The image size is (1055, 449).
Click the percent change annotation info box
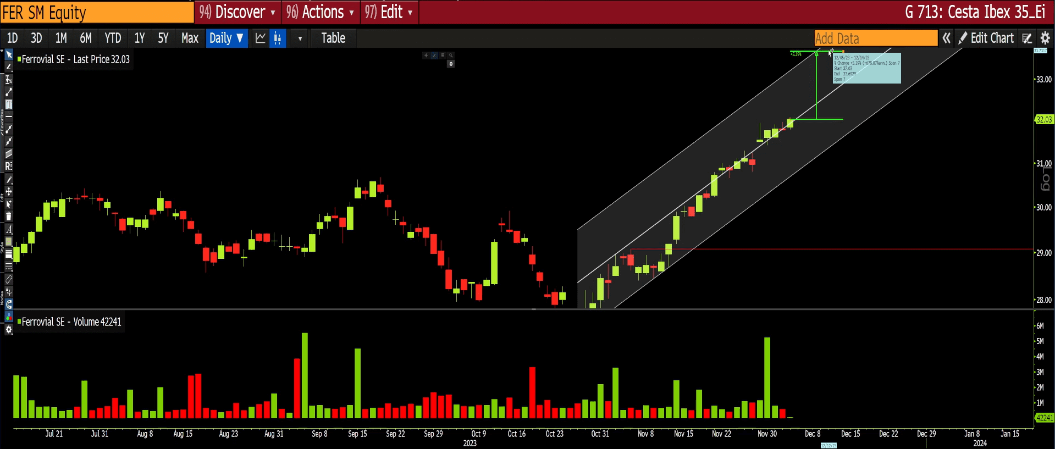(x=867, y=68)
